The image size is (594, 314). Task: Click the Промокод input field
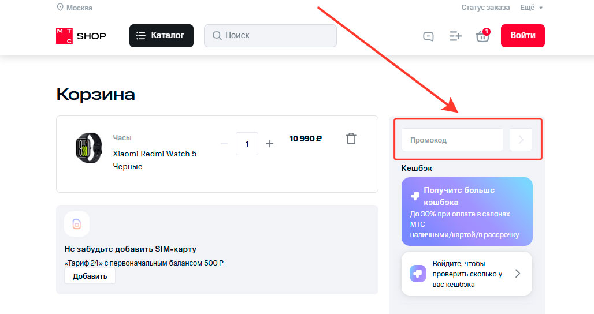pyautogui.click(x=452, y=140)
